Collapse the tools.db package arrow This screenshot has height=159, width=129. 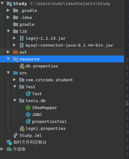coord(15,100)
